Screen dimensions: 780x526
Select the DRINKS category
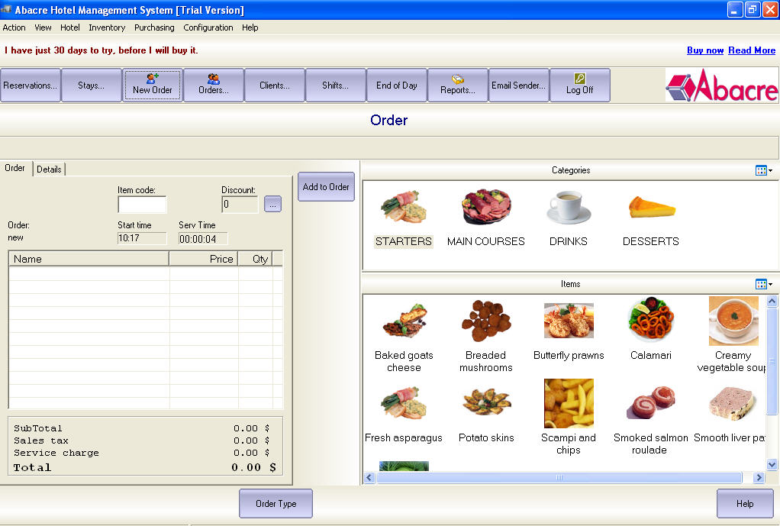pyautogui.click(x=568, y=219)
